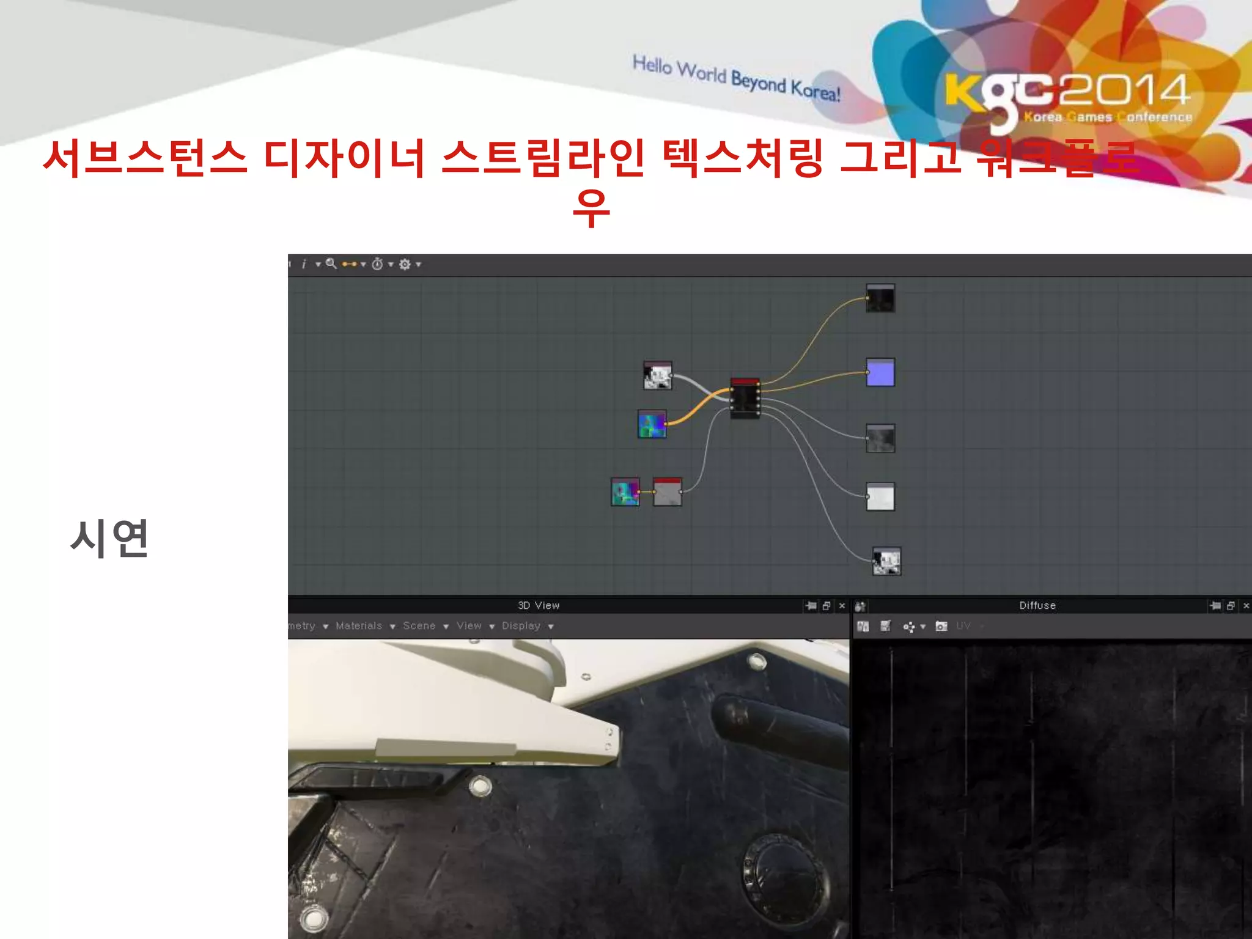Viewport: 1252px width, 939px height.
Task: Click the Diffuse panel title
Action: tap(1037, 605)
